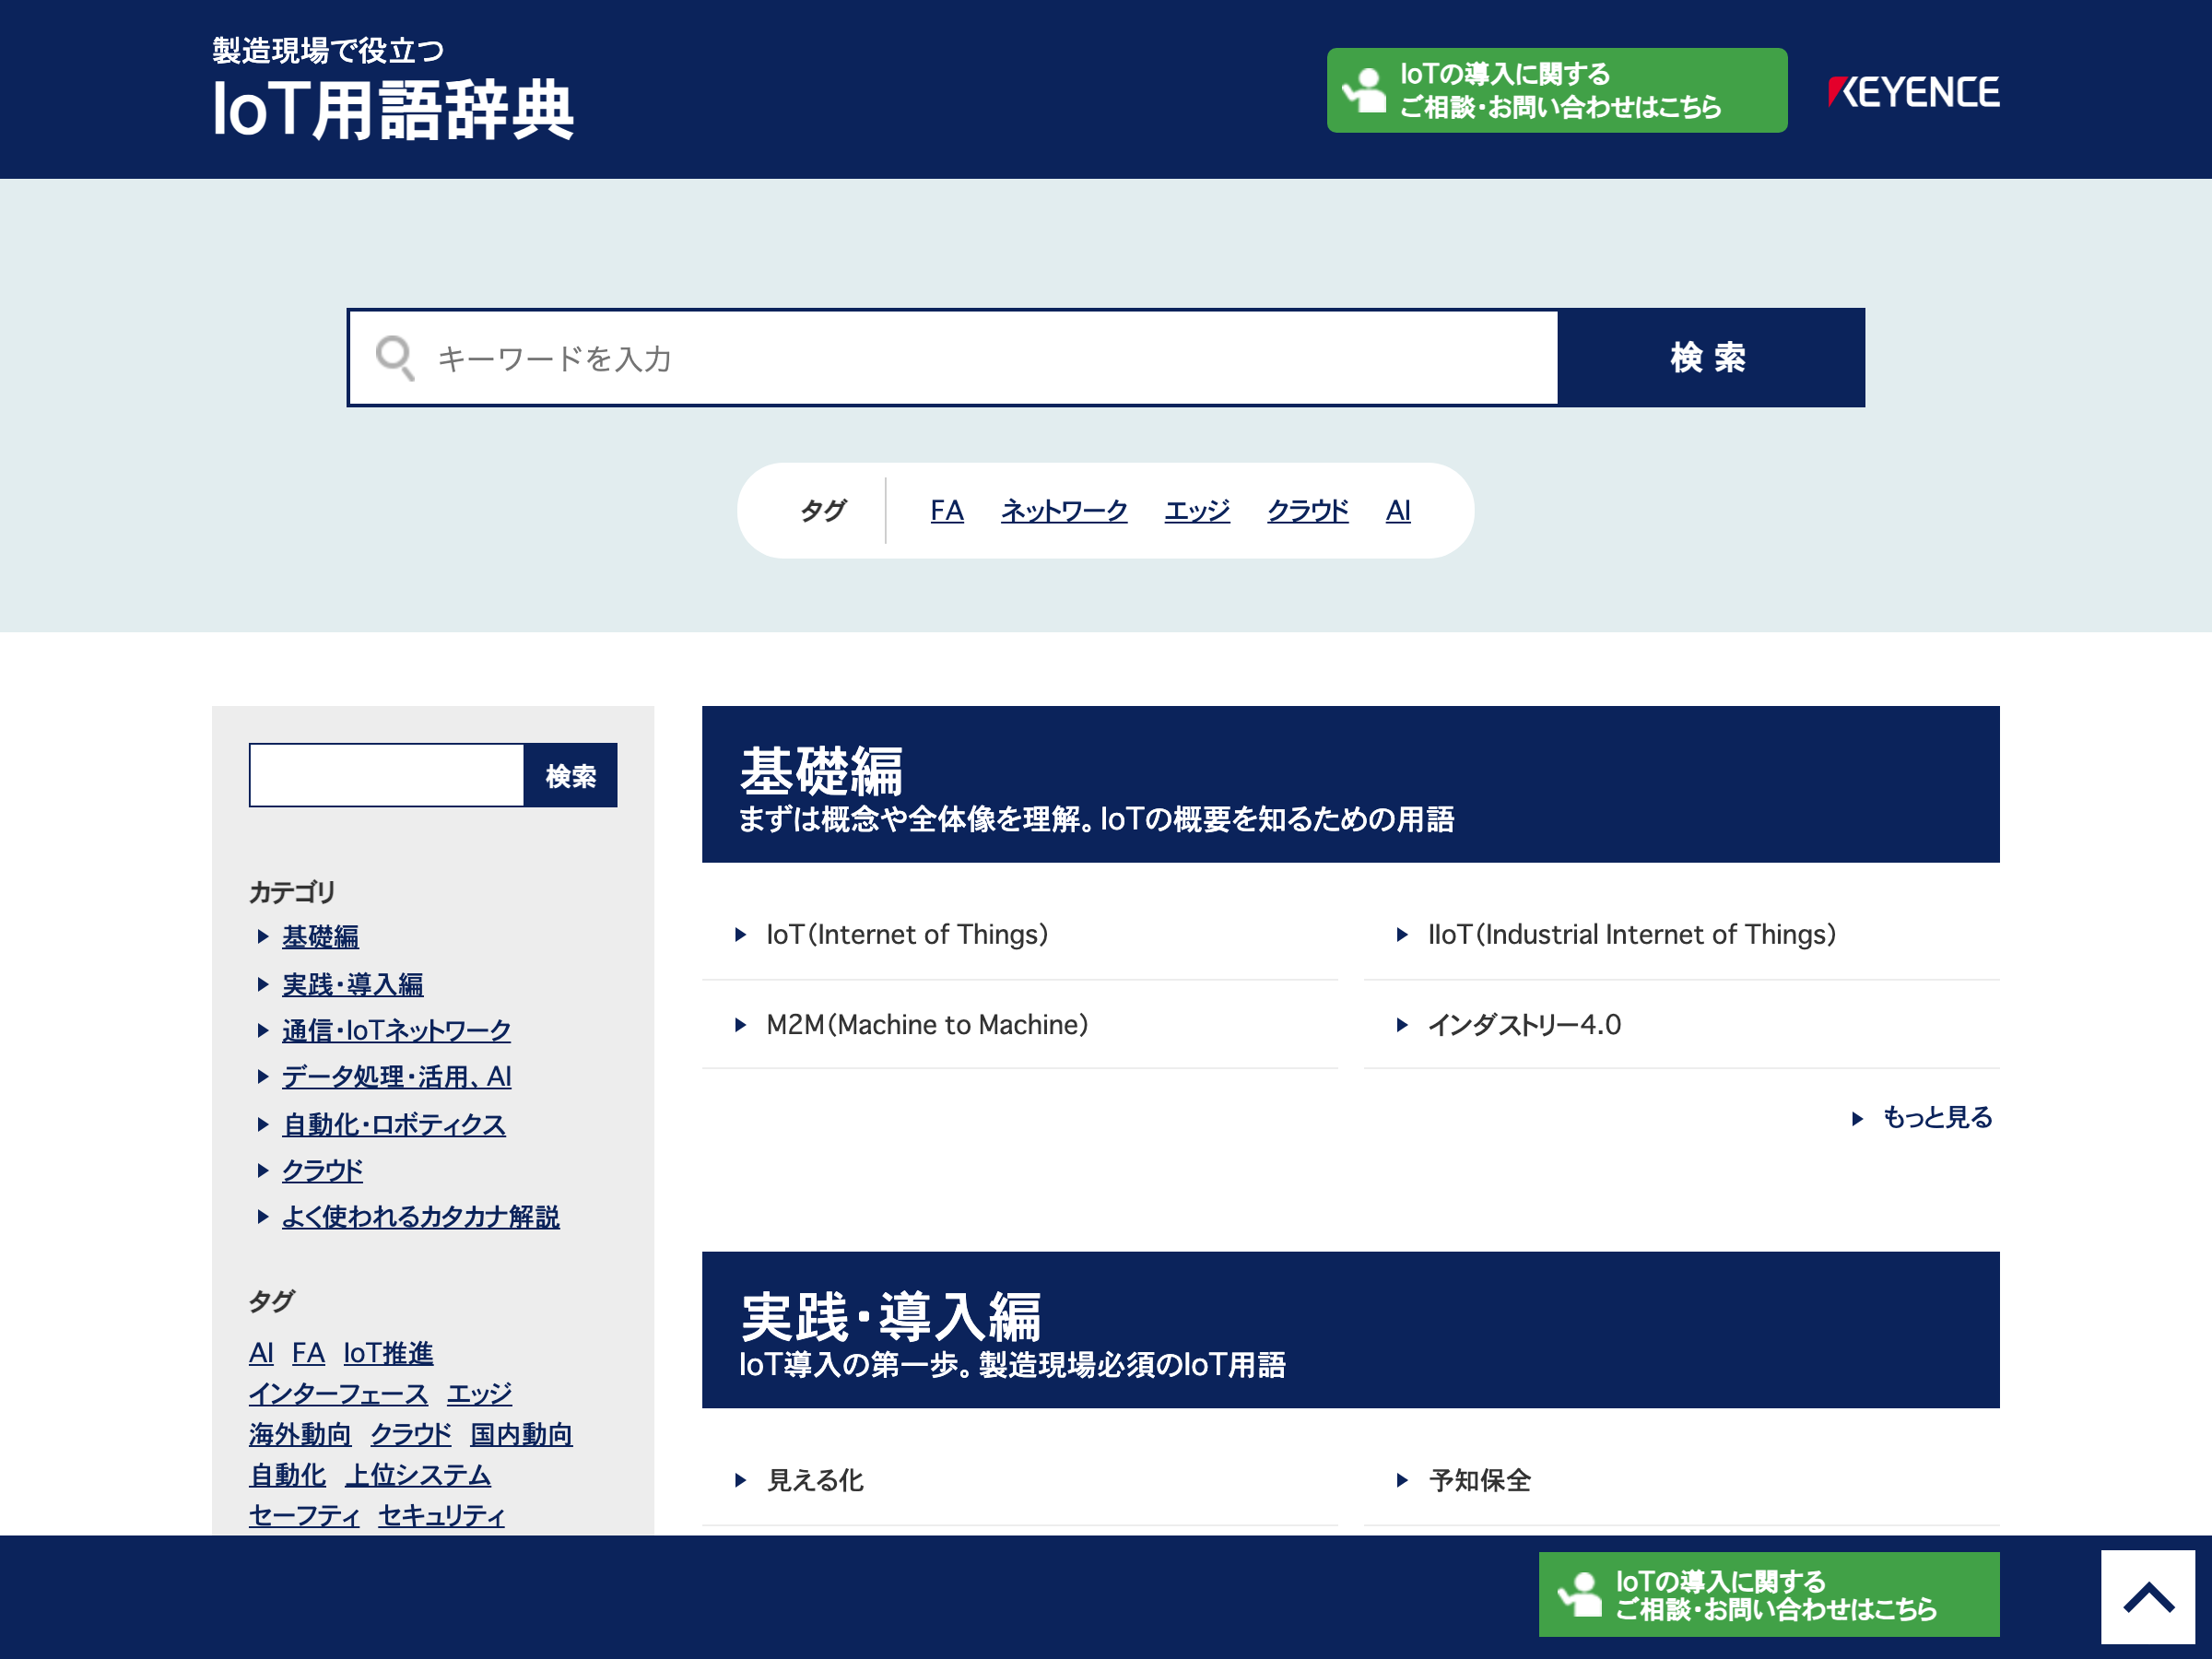Click the 基礎編 section header banner
The image size is (2212, 1659).
point(1351,785)
